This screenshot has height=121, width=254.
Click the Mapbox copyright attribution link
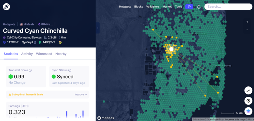click(x=198, y=120)
